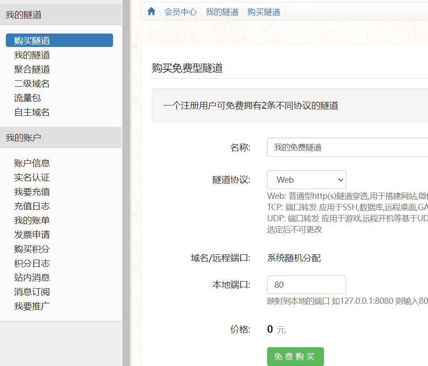Click the 系统随机分配 text
This screenshot has width=428, height=366.
(294, 258)
